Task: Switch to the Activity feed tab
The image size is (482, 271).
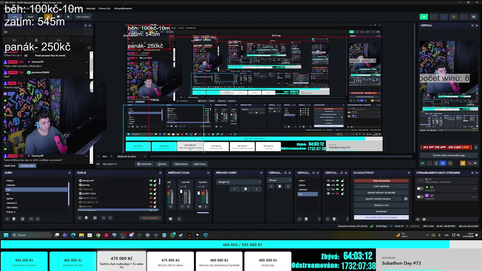Action: 27,166
